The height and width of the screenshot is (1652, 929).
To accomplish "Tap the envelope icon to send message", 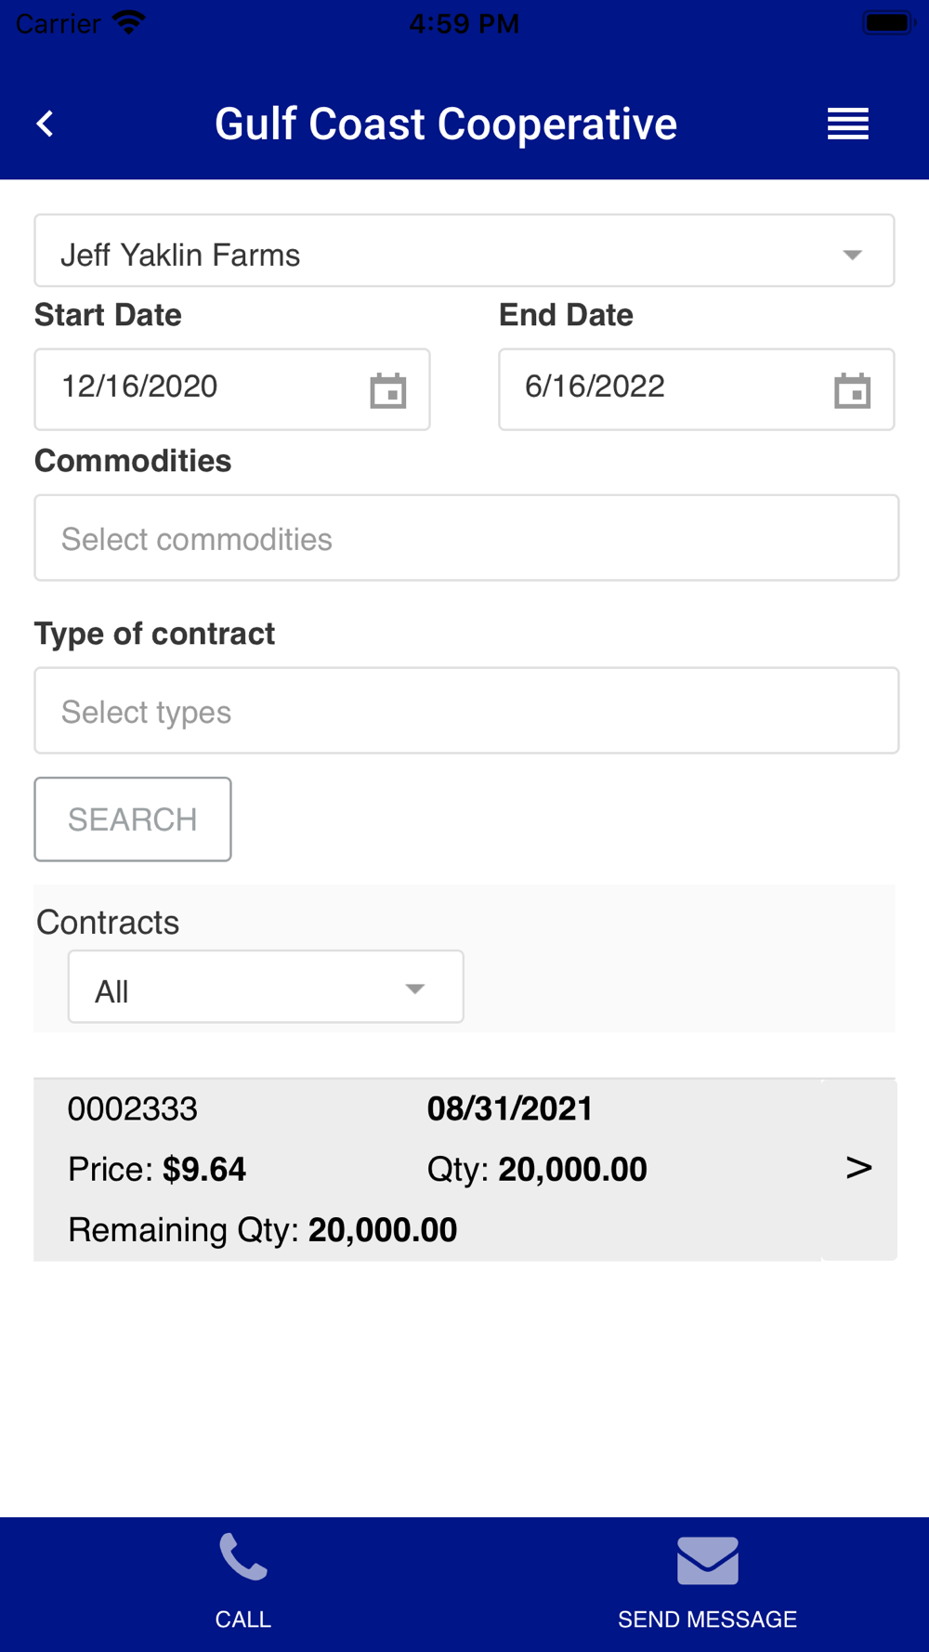I will click(708, 1560).
